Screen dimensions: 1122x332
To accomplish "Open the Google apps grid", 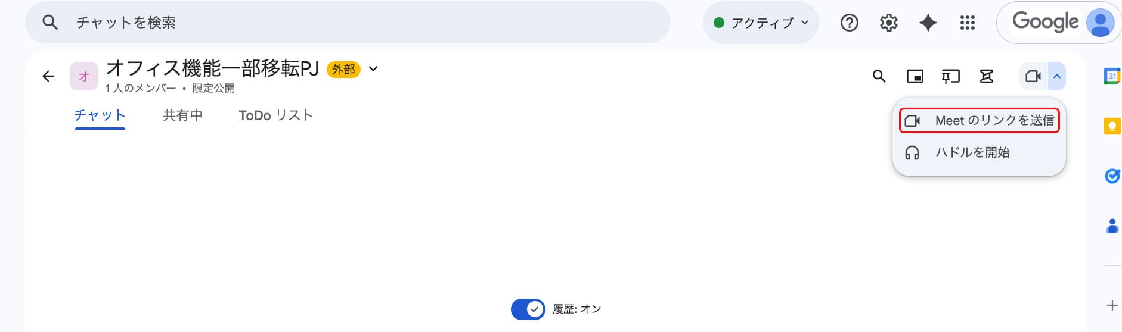I will click(x=967, y=23).
